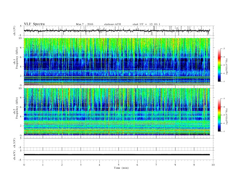
Task: Click the "10" label on the time axis
Action: [213, 165]
